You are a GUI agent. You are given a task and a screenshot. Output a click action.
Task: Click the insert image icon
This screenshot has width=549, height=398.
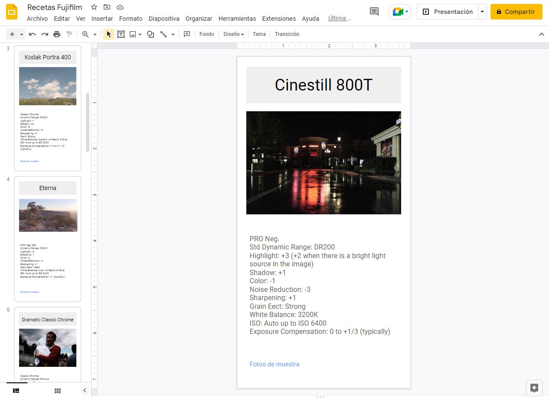pyautogui.click(x=133, y=34)
